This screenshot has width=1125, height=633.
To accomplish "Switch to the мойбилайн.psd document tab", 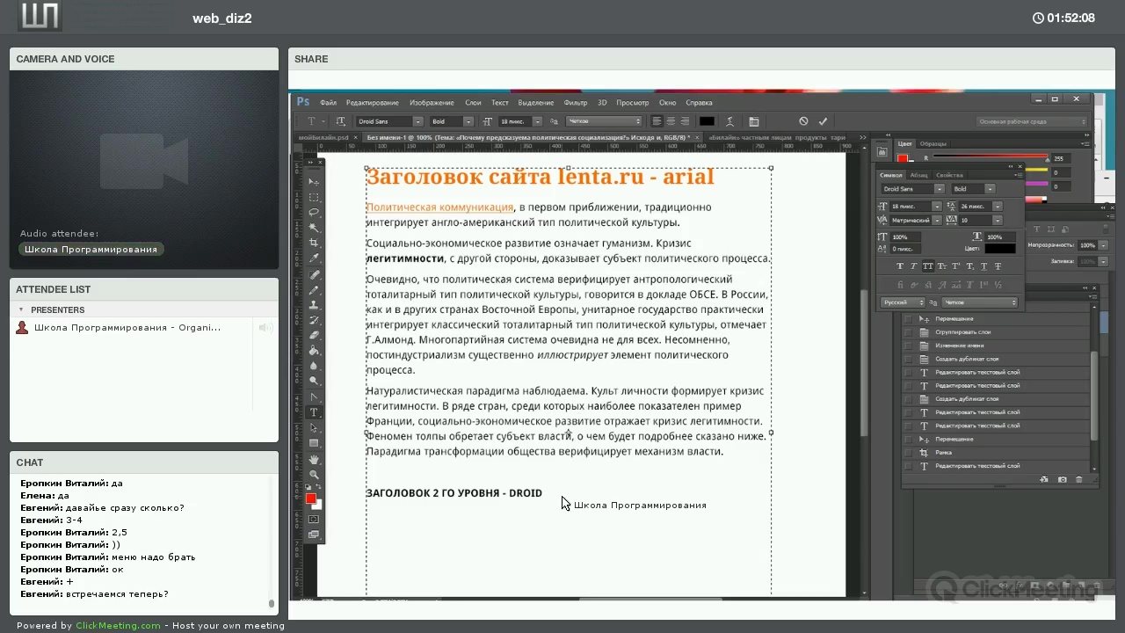I will tap(323, 138).
